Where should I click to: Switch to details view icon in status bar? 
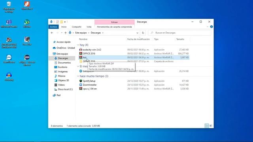[x=206, y=126]
